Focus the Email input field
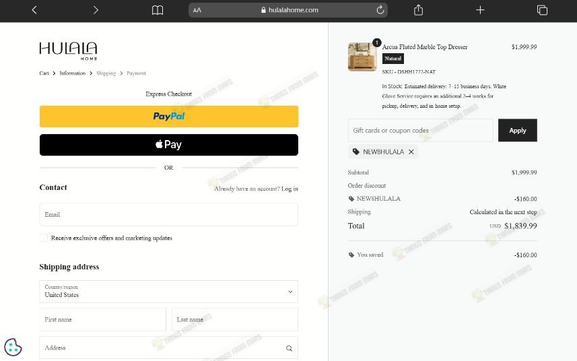Screen dimensions: 577x361 168,215
